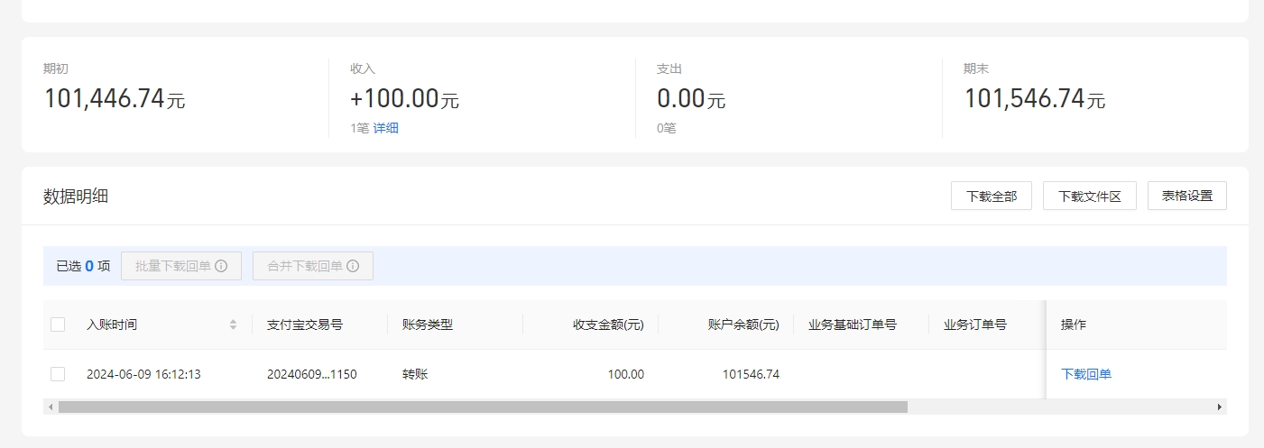The width and height of the screenshot is (1264, 448).
Task: Click the 期末 closing balance 101,546.74元
Action: 1035,98
